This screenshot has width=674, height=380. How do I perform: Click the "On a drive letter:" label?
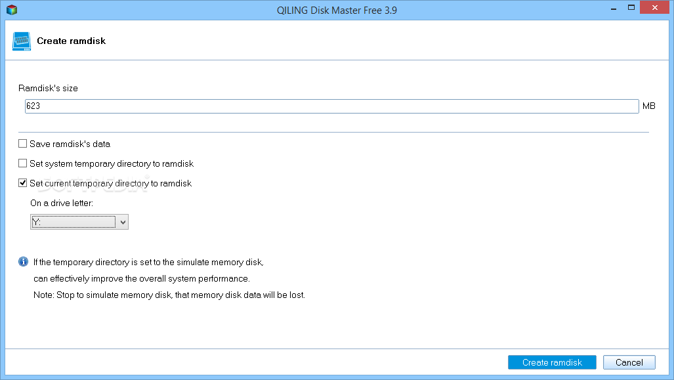62,203
